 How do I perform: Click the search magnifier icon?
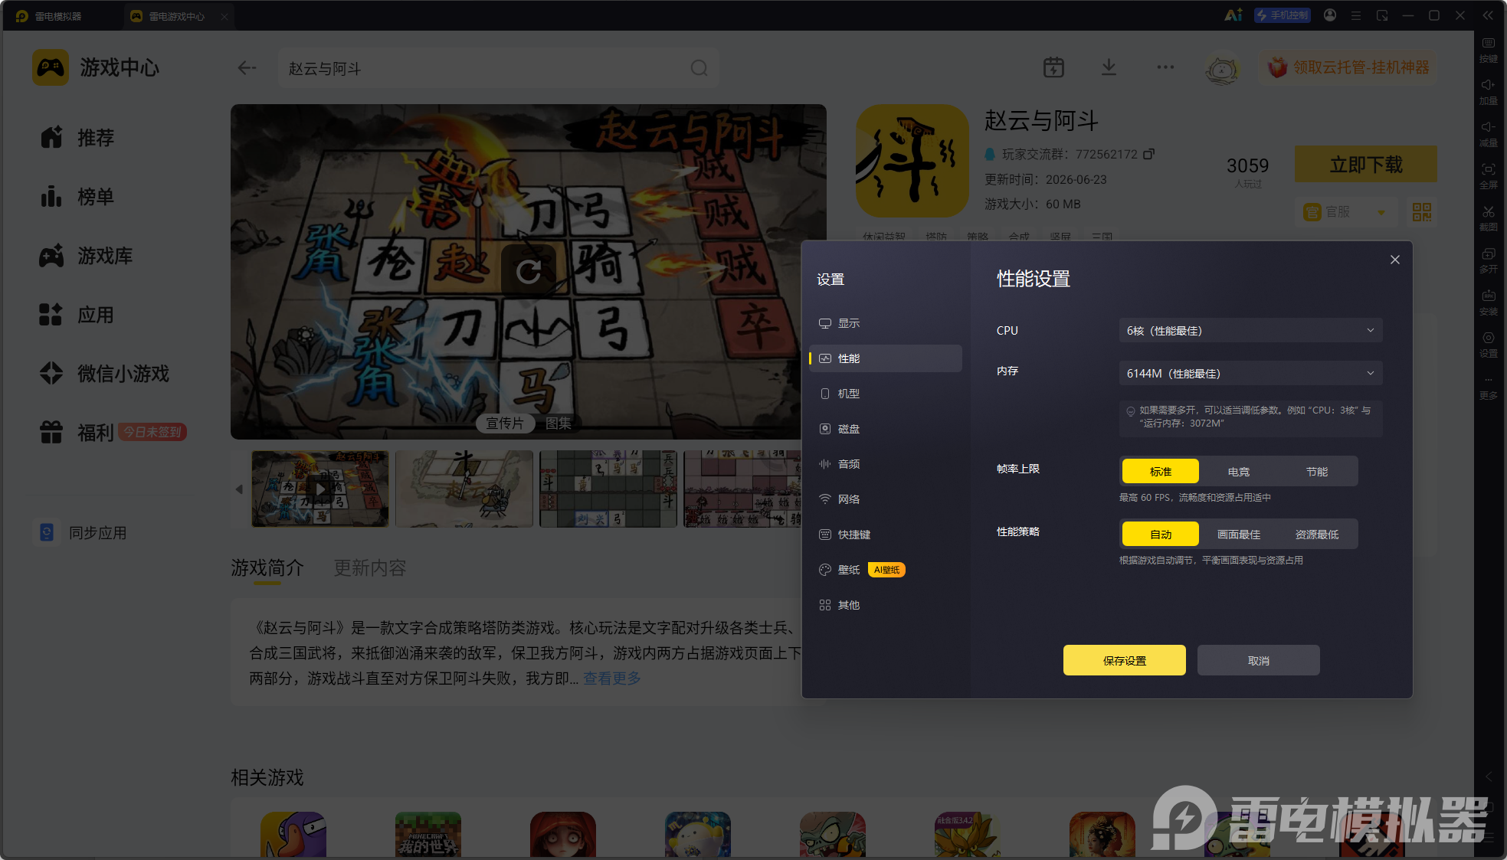[x=699, y=68]
